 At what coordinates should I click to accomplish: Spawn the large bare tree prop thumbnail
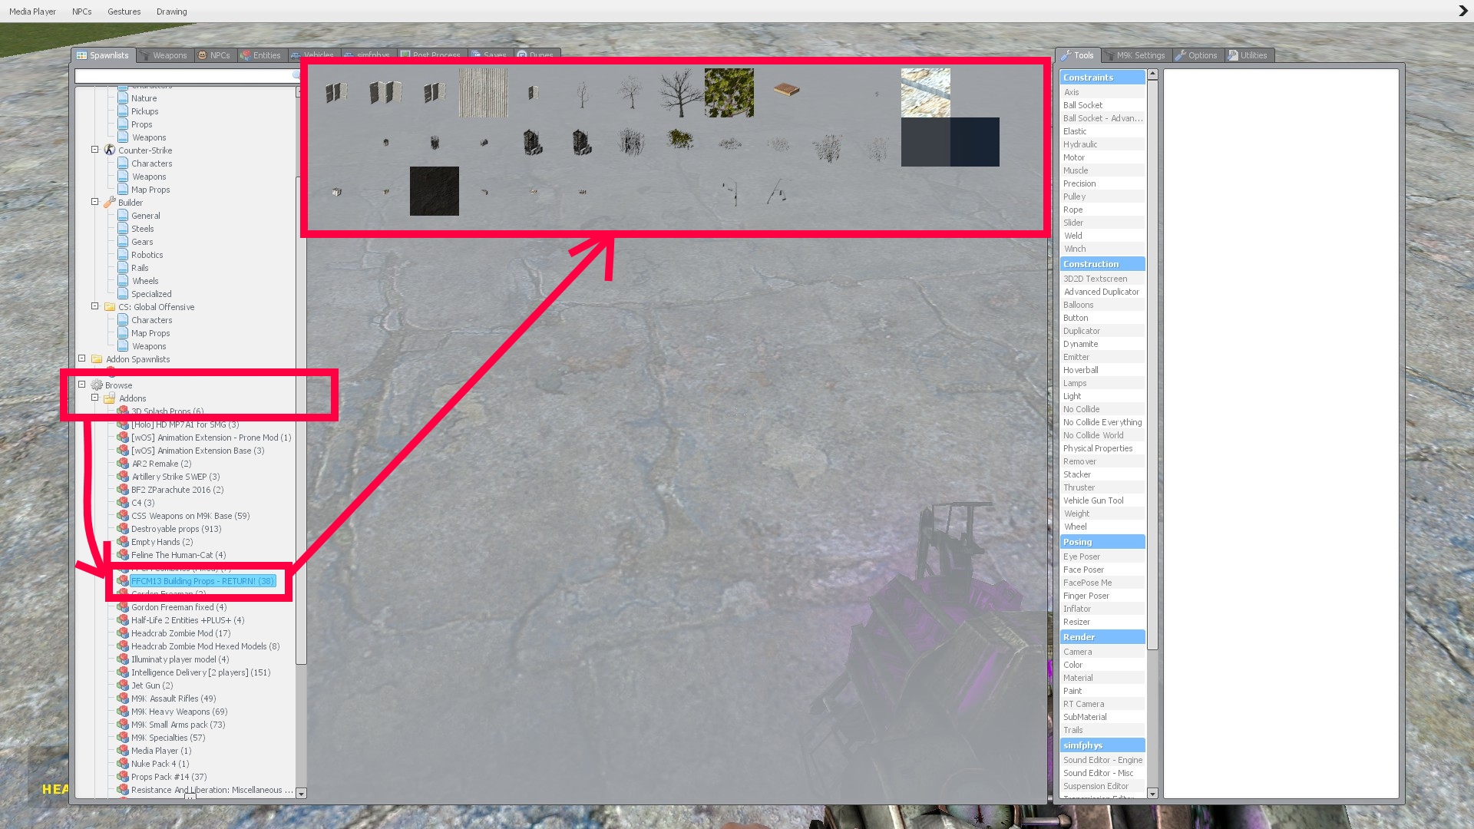(x=679, y=93)
